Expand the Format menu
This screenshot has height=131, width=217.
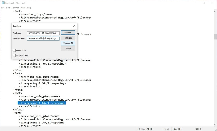pos(15,8)
